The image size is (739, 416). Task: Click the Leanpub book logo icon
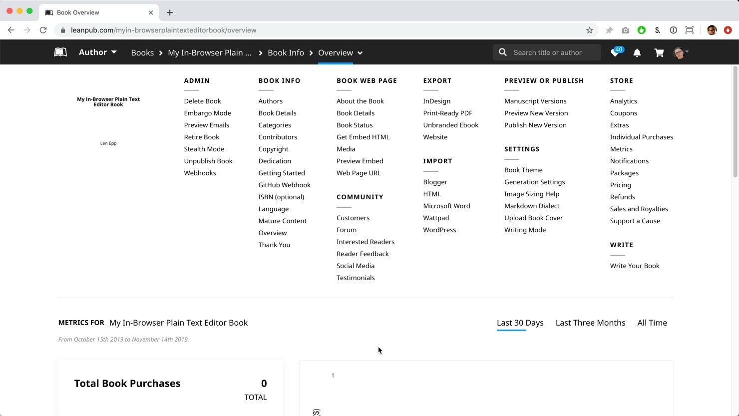(x=60, y=52)
